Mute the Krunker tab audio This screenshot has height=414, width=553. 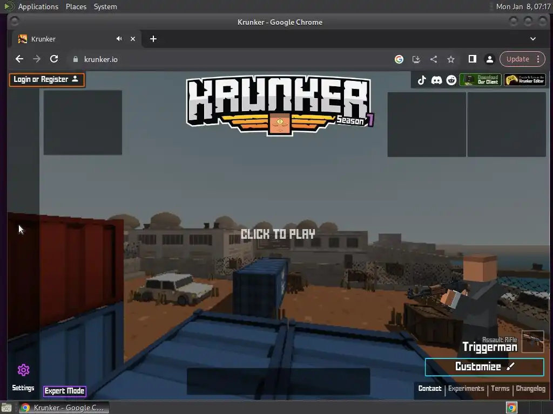click(119, 39)
